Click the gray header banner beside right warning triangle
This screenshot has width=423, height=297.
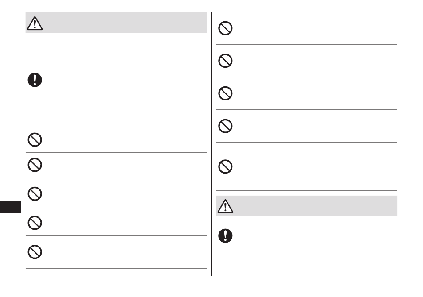[315, 206]
